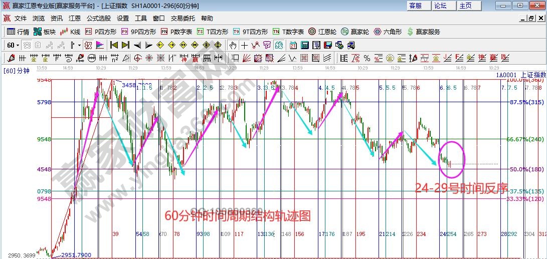The height and width of the screenshot is (259, 547).
Task: Open the 六角形 hexagon tool
Action: click(x=388, y=32)
